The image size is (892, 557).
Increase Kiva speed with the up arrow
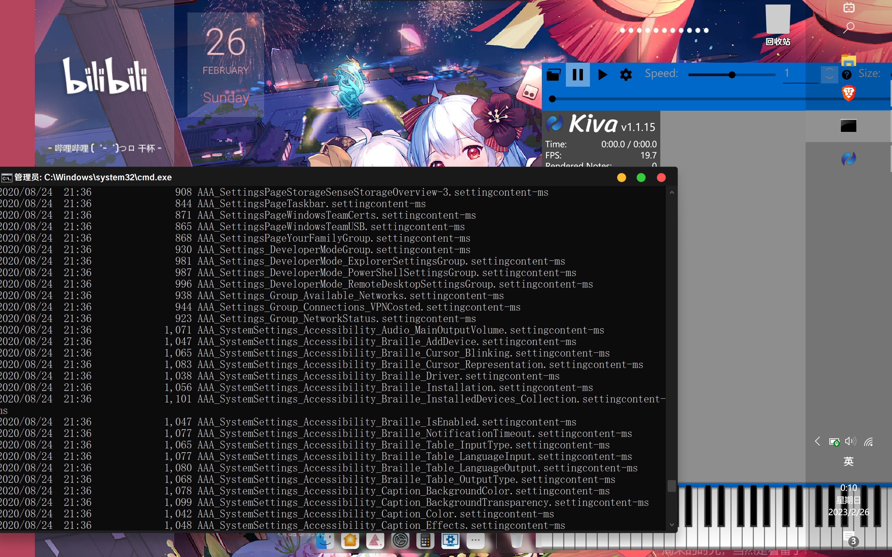(x=829, y=70)
